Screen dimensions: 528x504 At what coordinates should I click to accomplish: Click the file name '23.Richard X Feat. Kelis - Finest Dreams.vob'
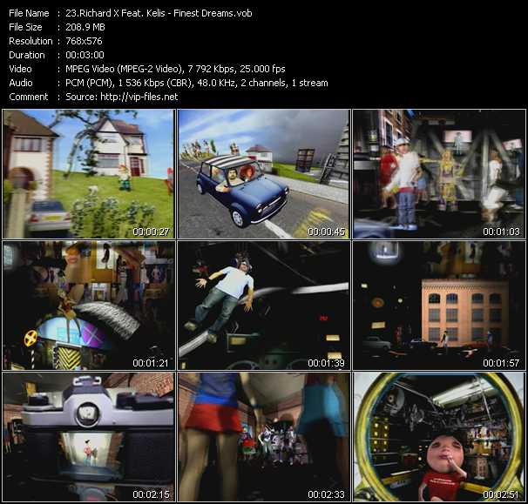point(159,13)
